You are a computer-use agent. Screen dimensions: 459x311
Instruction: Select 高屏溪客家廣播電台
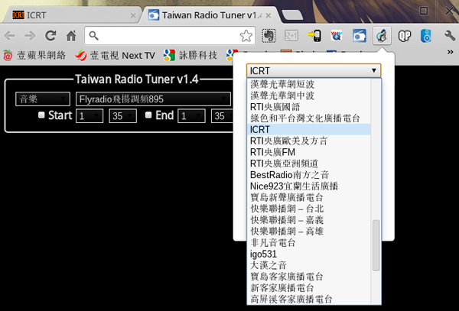click(x=309, y=299)
